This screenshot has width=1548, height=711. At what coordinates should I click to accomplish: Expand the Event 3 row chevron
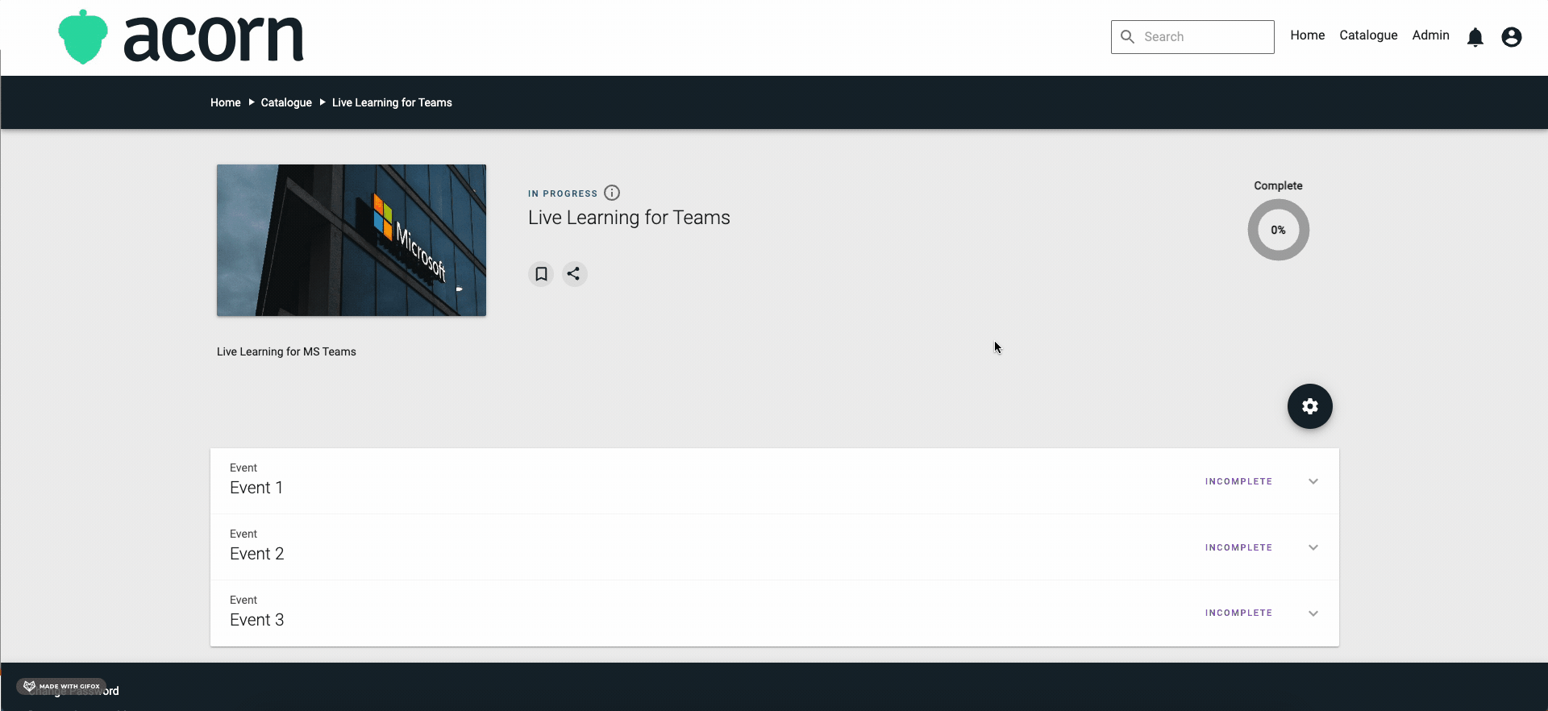pos(1313,613)
